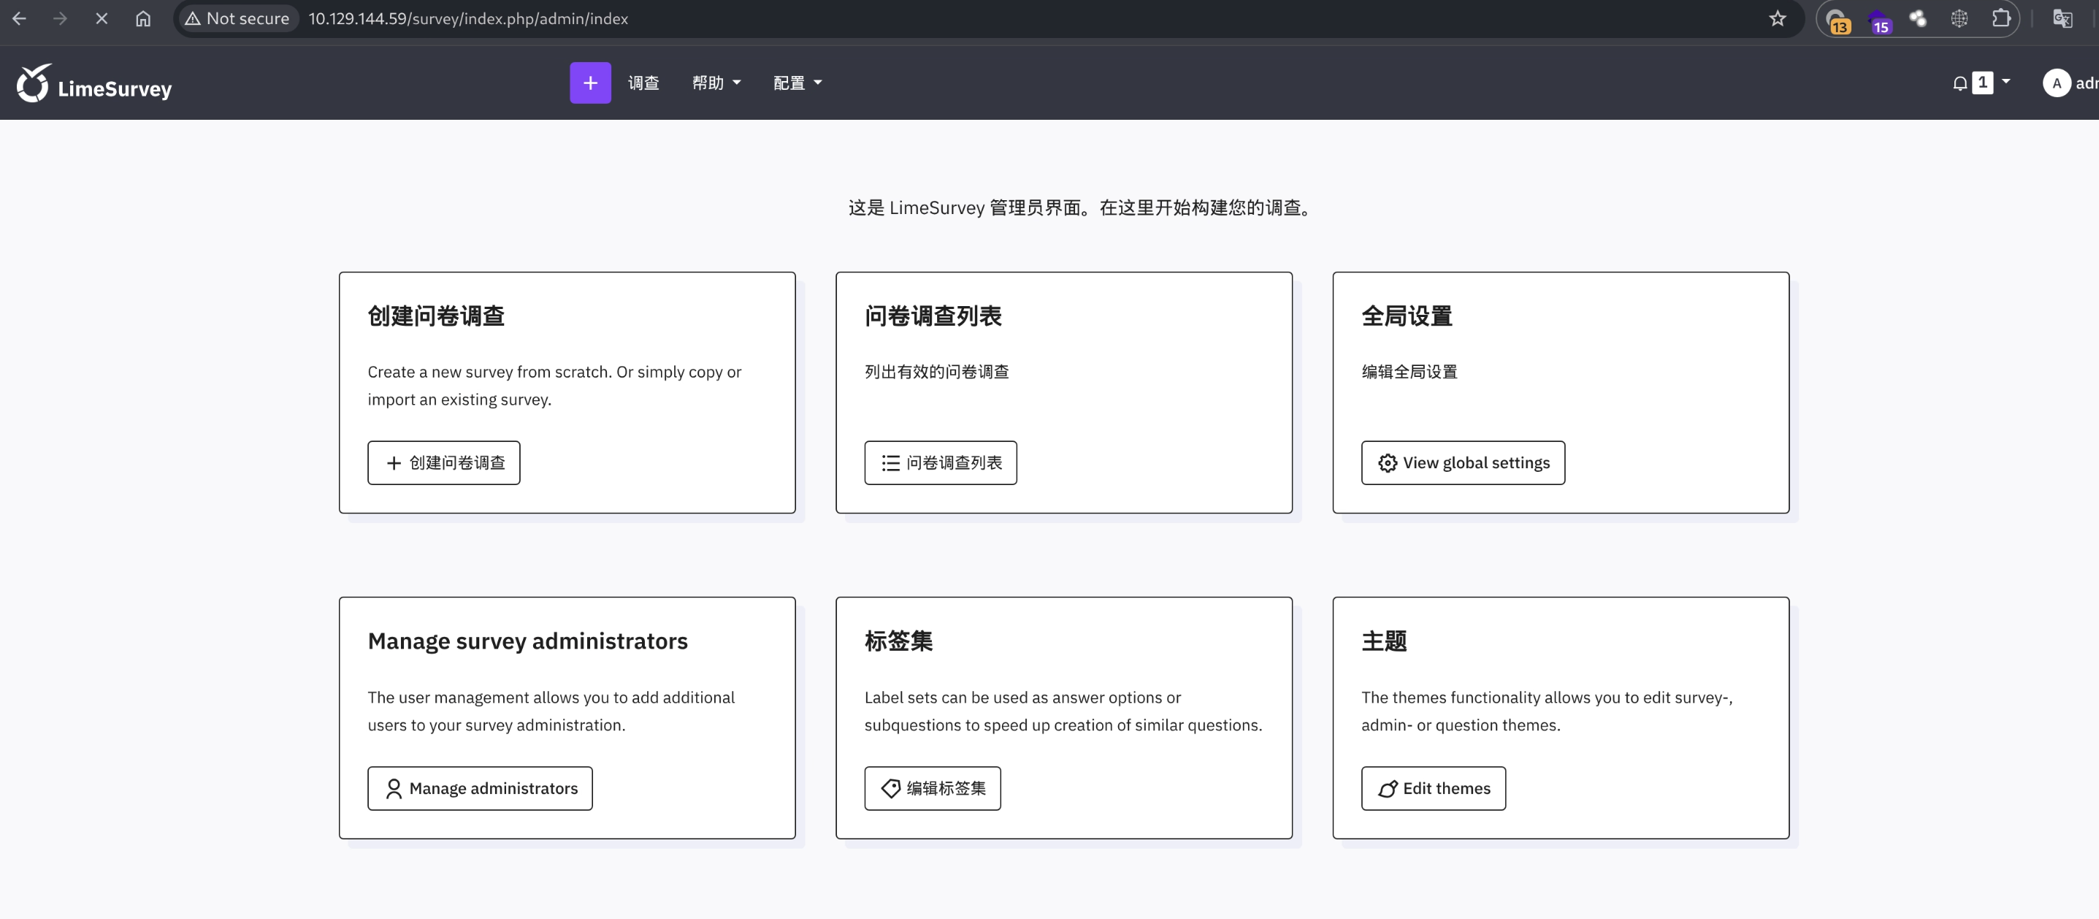Open the browser extensions puzzle icon
The height and width of the screenshot is (919, 2099).
pos(2000,19)
